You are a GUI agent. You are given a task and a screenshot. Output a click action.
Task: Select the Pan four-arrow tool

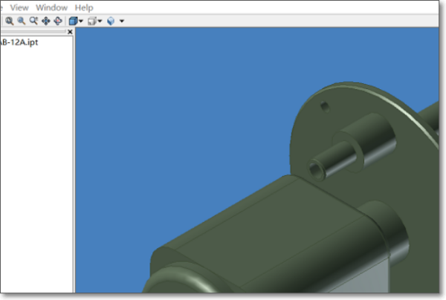(x=46, y=21)
